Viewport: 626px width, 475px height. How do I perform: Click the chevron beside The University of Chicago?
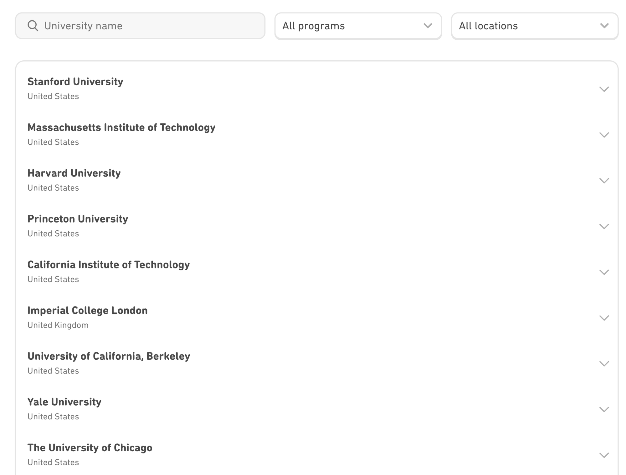(x=604, y=455)
